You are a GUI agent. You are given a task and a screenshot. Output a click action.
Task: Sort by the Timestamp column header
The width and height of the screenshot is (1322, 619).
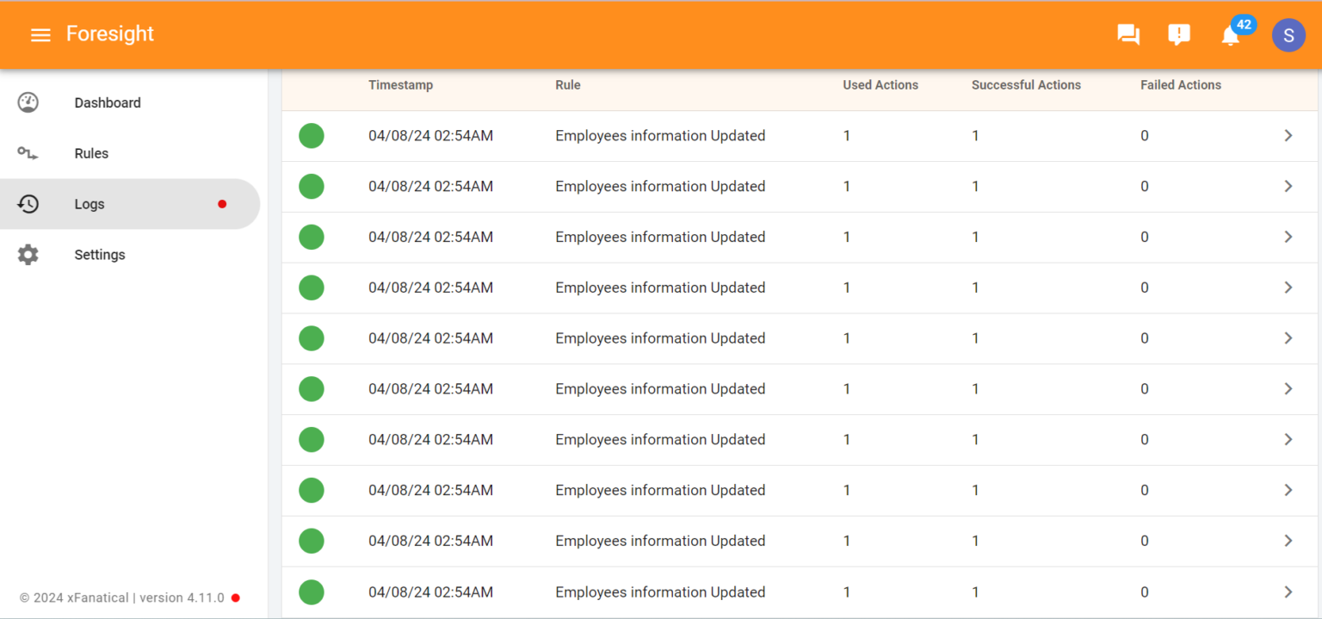[400, 84]
